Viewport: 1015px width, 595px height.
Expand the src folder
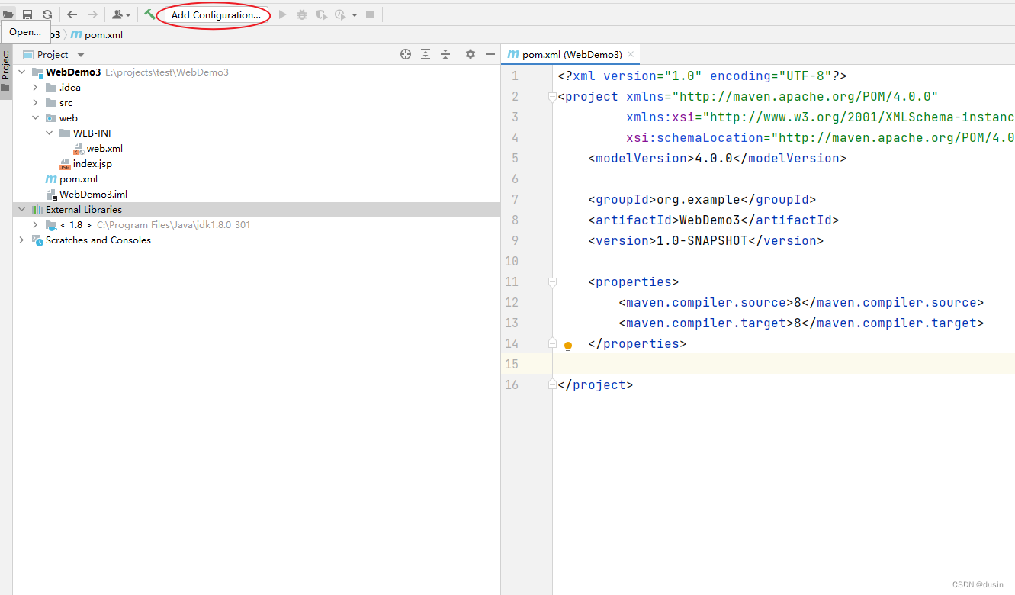(x=34, y=102)
